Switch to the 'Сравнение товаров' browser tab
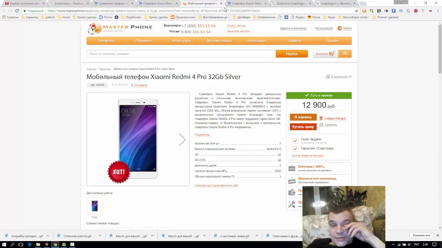Viewport: 442px width, 248px height. click(x=113, y=3)
